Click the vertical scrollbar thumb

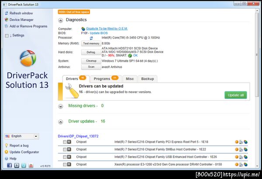[257, 55]
